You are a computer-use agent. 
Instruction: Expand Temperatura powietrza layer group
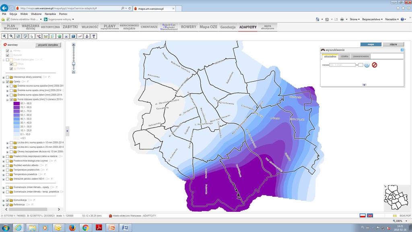[4, 175]
